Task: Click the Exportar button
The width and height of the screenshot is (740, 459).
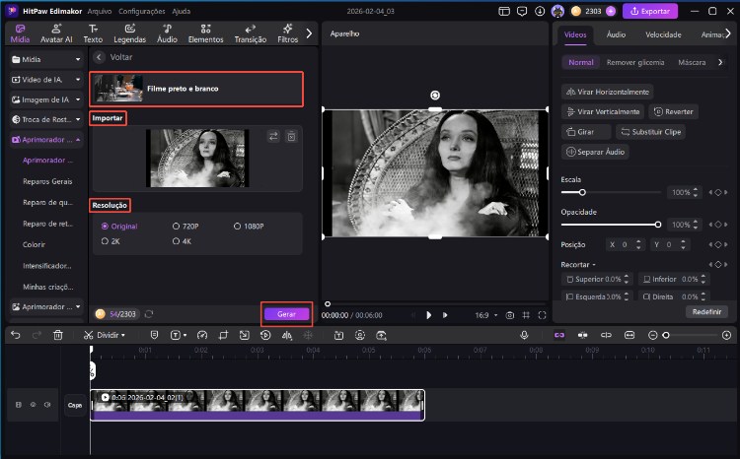Action: tap(650, 11)
